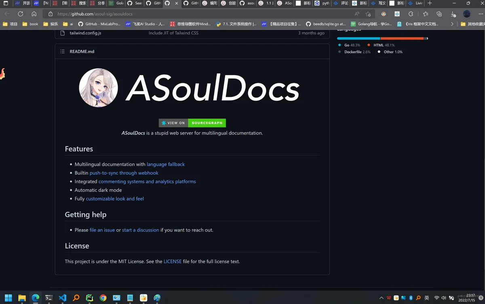Open the README.md file heading link

(x=82, y=52)
